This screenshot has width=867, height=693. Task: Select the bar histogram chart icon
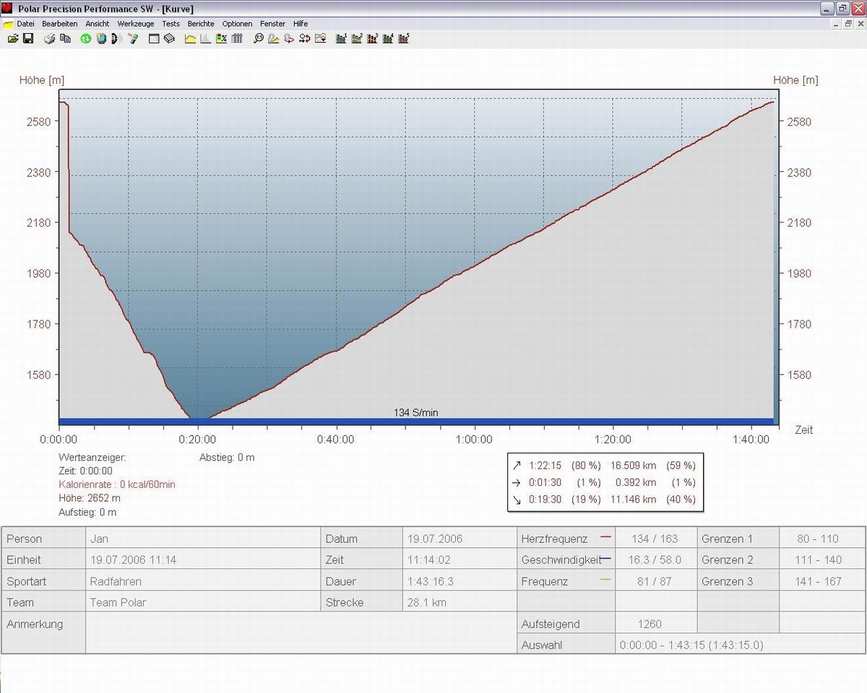pyautogui.click(x=206, y=38)
